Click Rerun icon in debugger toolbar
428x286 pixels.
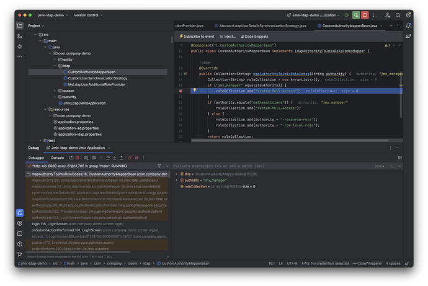(x=71, y=158)
